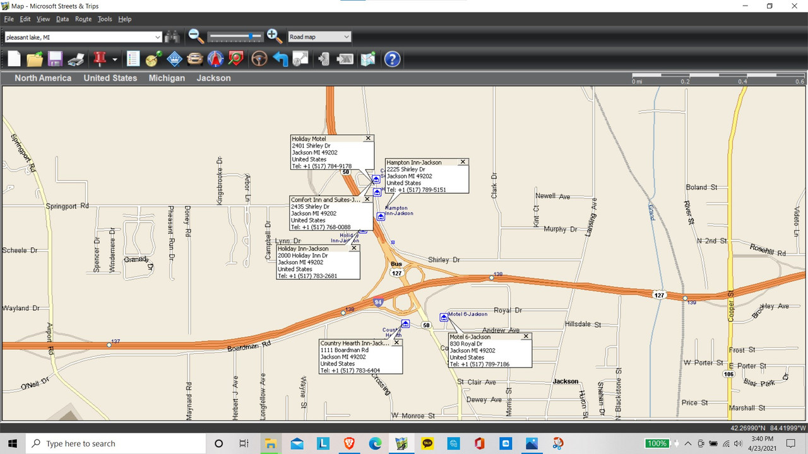The image size is (808, 454).
Task: Click the Hampton Inn-Jackson lodging map marker
Action: pyautogui.click(x=381, y=216)
